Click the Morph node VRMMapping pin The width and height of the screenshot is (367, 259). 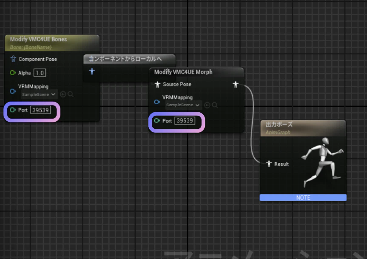point(157,102)
